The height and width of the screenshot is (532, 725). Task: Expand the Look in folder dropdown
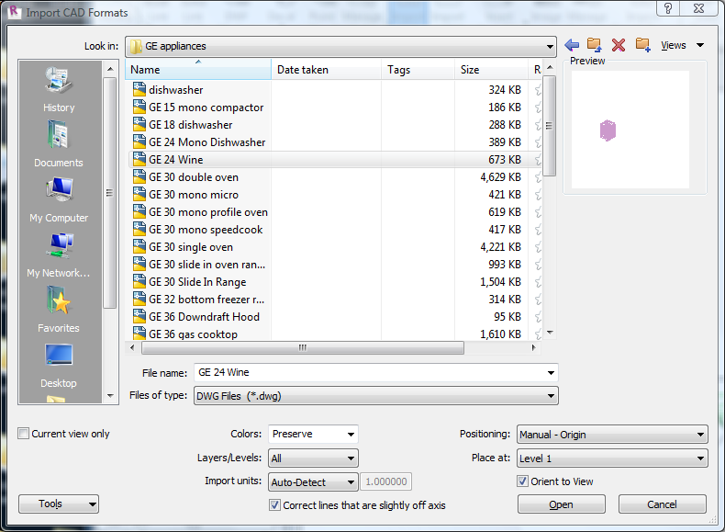click(x=550, y=46)
